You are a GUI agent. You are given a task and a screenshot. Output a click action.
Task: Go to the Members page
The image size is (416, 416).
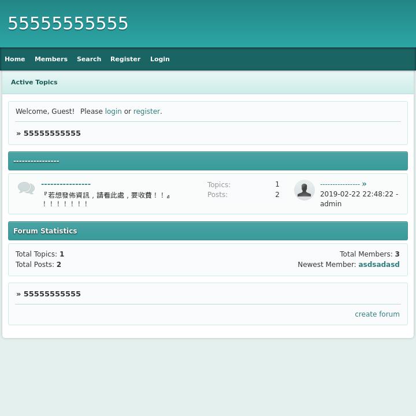click(51, 59)
